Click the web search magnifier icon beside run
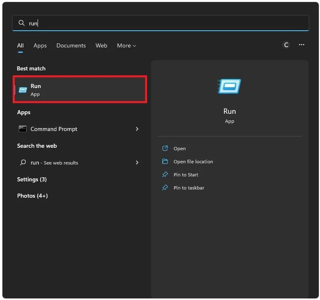This screenshot has height=300, width=320. click(23, 162)
